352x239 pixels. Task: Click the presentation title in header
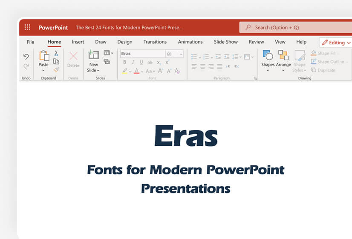(x=129, y=28)
